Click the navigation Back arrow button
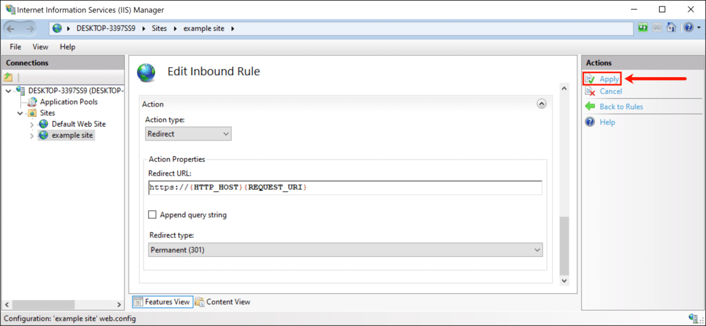The width and height of the screenshot is (706, 326). 12,28
